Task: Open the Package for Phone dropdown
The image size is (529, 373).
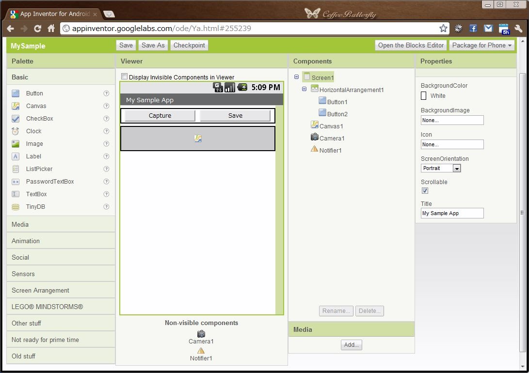Action: pos(482,45)
